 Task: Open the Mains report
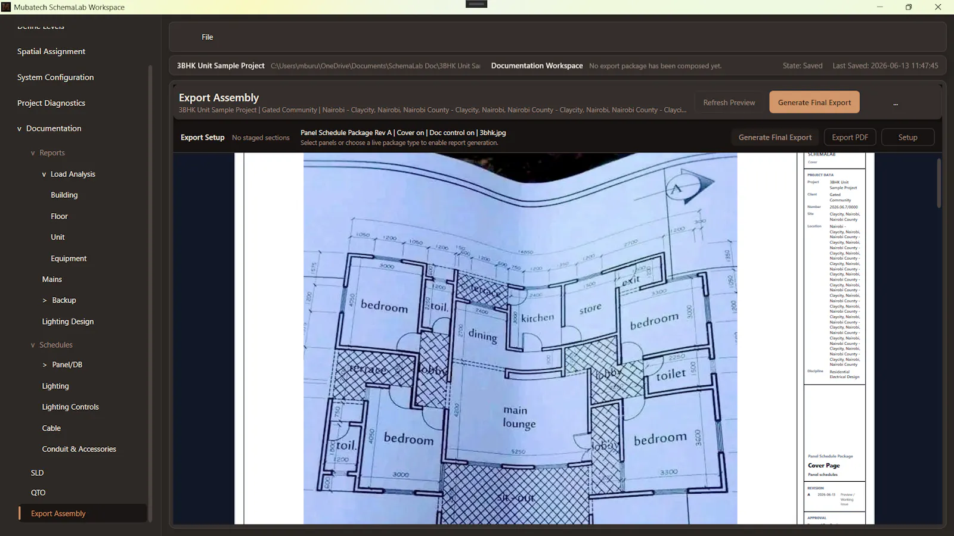pos(52,279)
